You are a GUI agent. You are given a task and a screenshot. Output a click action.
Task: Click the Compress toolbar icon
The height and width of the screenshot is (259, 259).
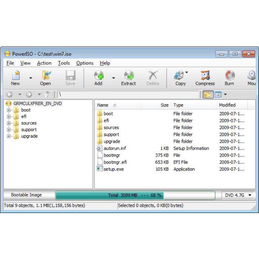click(x=205, y=75)
